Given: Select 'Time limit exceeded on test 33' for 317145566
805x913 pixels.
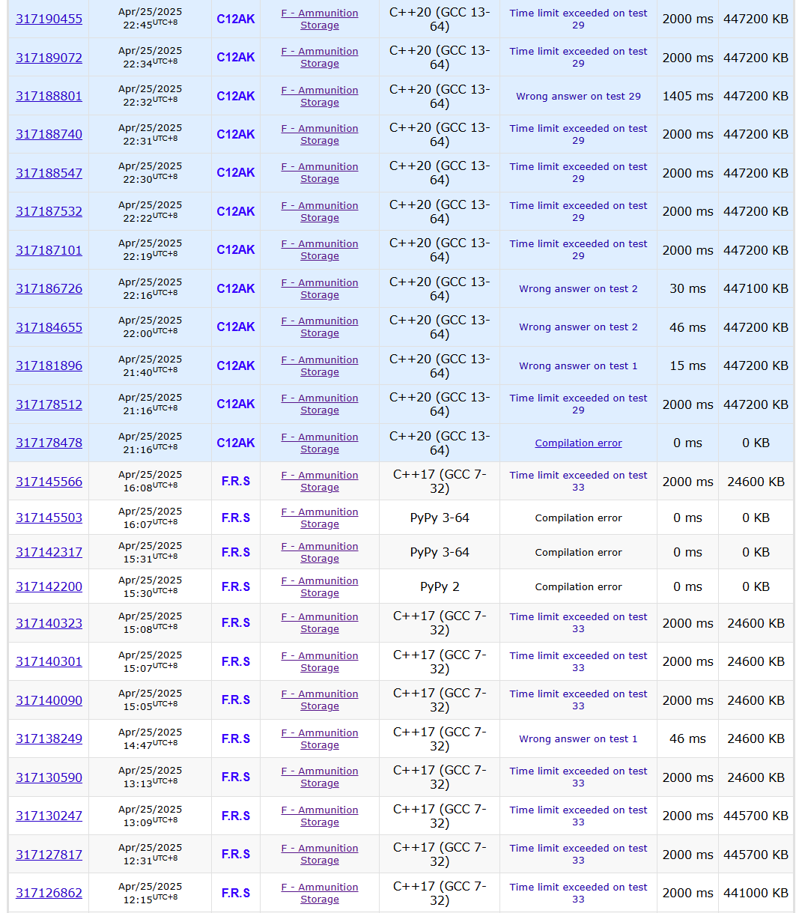Looking at the screenshot, I should [x=578, y=481].
